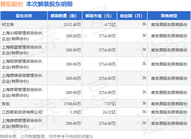The width and height of the screenshot is (191, 139).
Task: Click lock period 36 in 张东 row
Action: tap(144, 103)
